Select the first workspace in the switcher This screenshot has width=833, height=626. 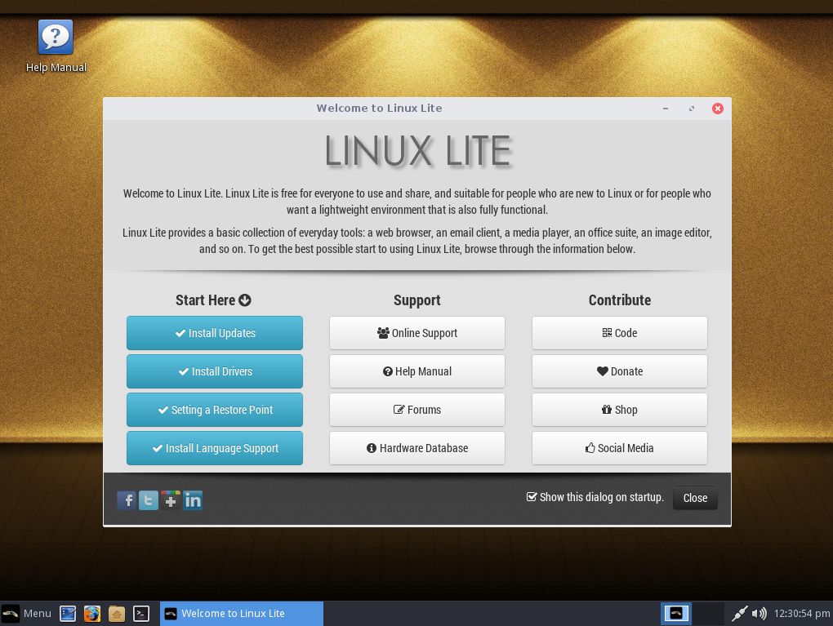tap(675, 613)
